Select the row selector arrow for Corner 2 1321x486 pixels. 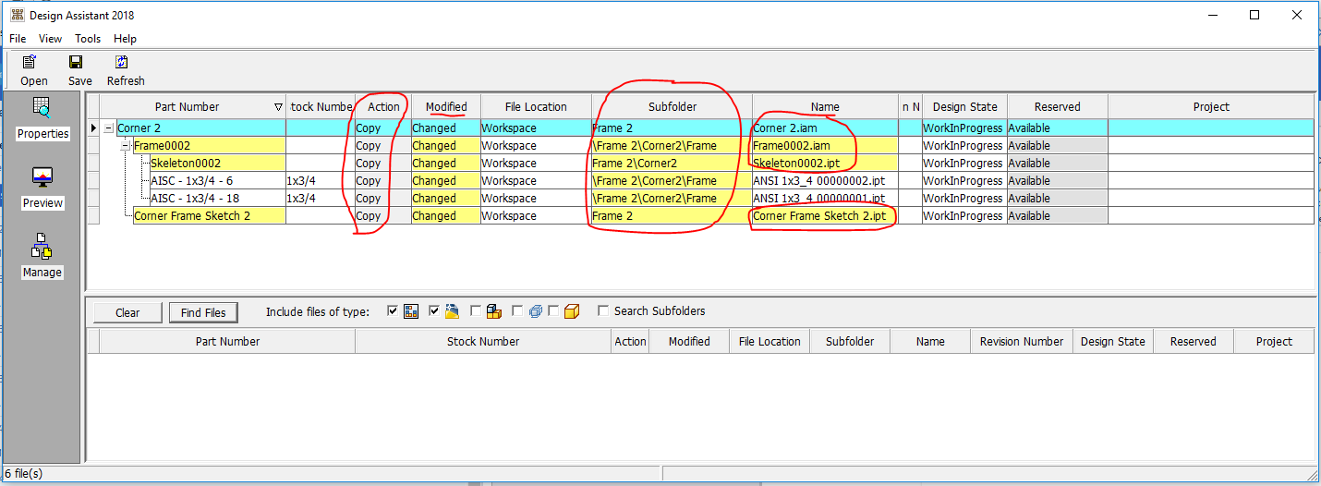point(93,128)
